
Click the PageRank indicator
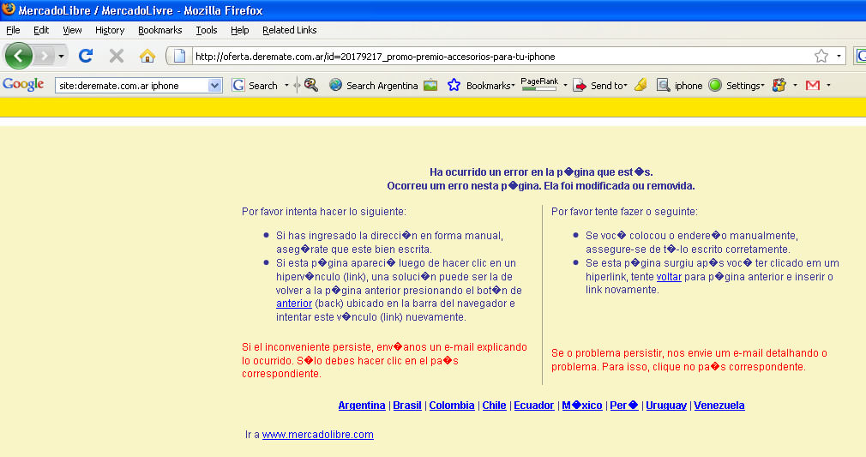click(x=539, y=84)
